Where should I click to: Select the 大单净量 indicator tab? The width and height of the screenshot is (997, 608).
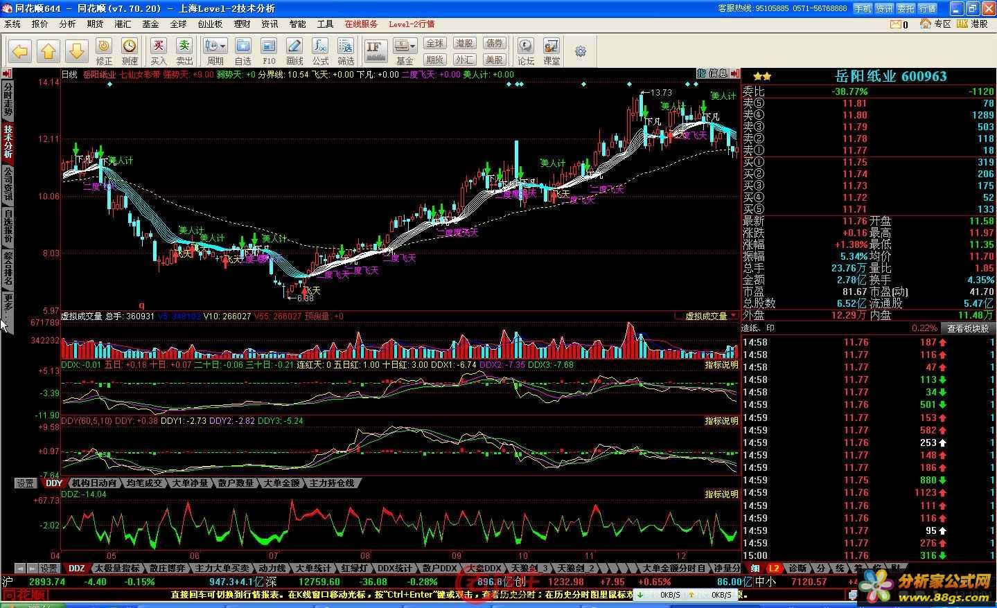point(190,483)
